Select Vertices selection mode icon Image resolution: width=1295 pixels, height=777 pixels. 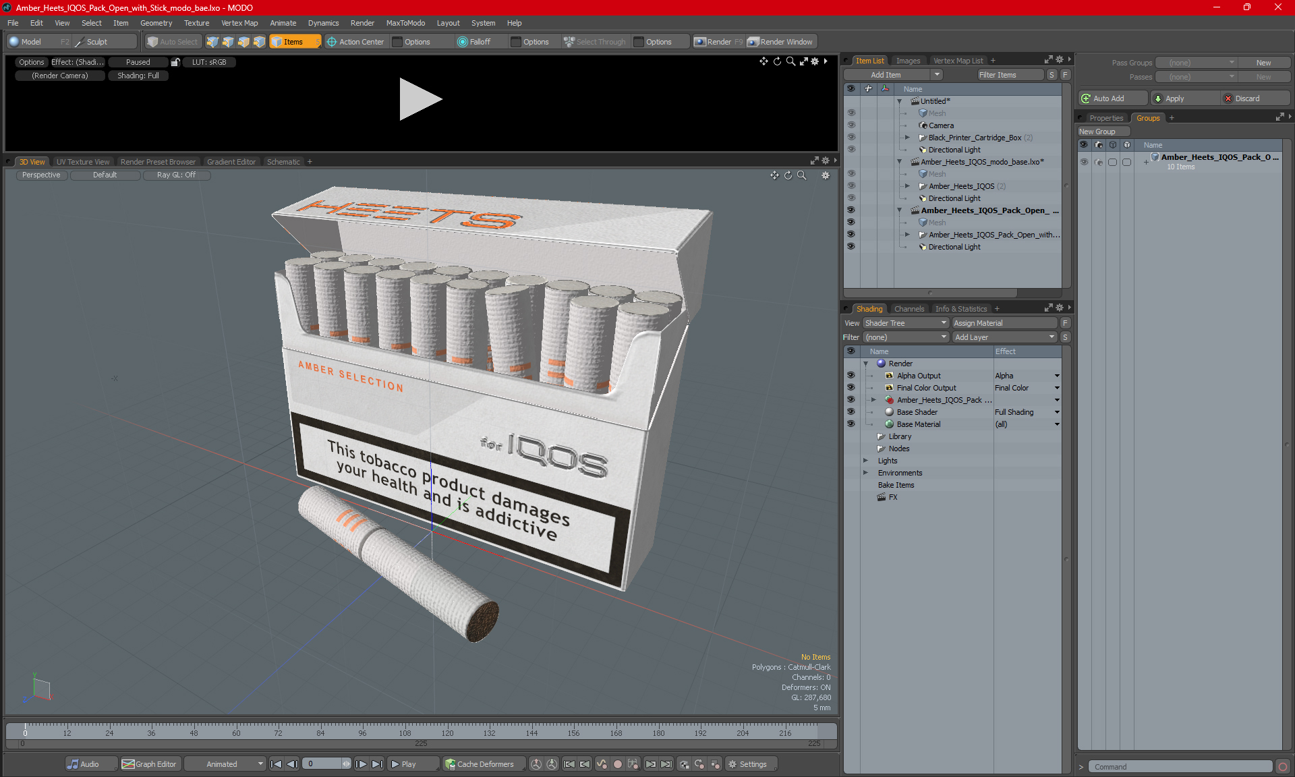point(212,42)
